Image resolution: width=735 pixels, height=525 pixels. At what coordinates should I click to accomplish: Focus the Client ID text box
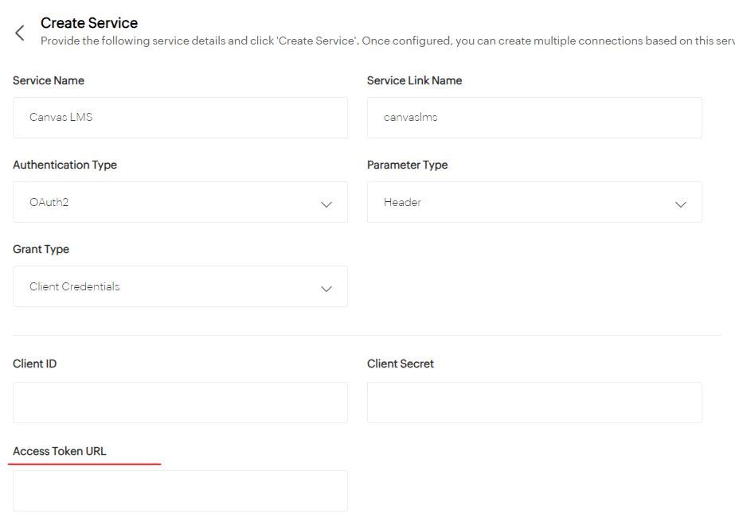pyautogui.click(x=180, y=402)
